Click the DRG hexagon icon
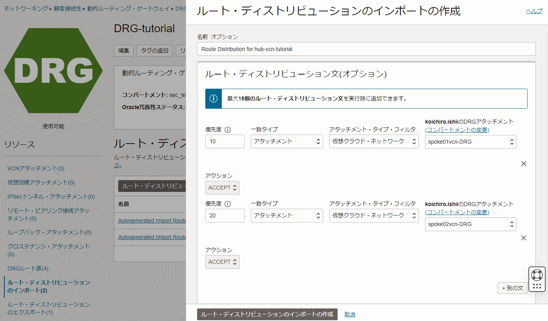Screen dimensions: 548x321 click(x=53, y=69)
